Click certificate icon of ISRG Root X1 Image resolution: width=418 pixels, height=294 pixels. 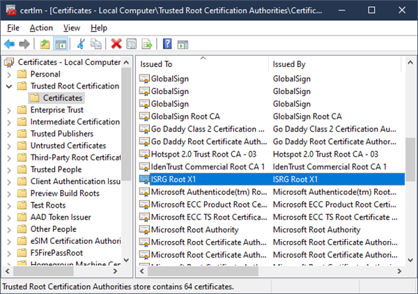(x=144, y=179)
